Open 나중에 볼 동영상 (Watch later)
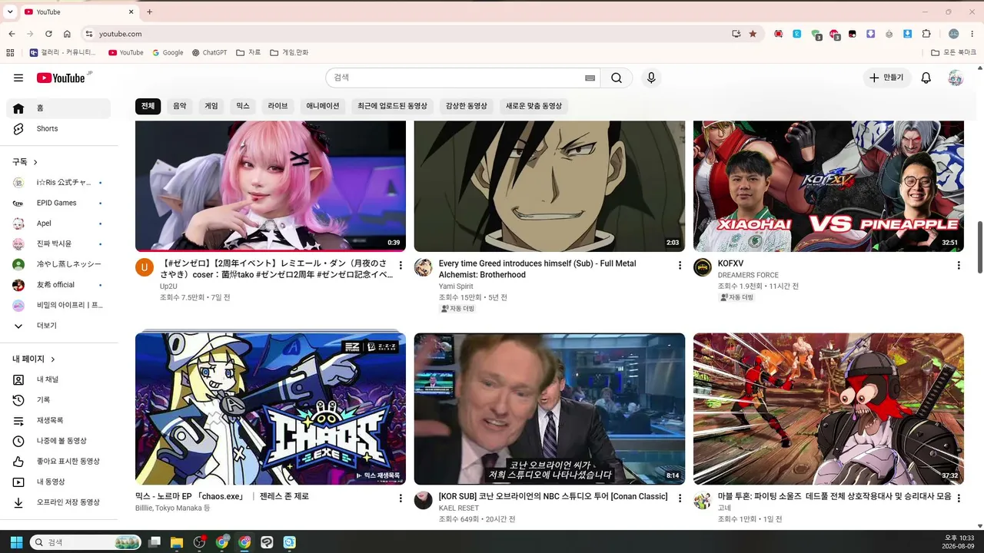Viewport: 984px width, 553px height. click(58, 441)
